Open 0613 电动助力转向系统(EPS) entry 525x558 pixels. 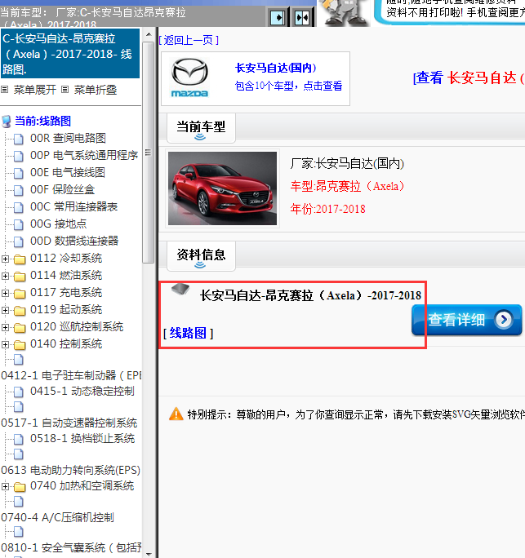point(70,470)
